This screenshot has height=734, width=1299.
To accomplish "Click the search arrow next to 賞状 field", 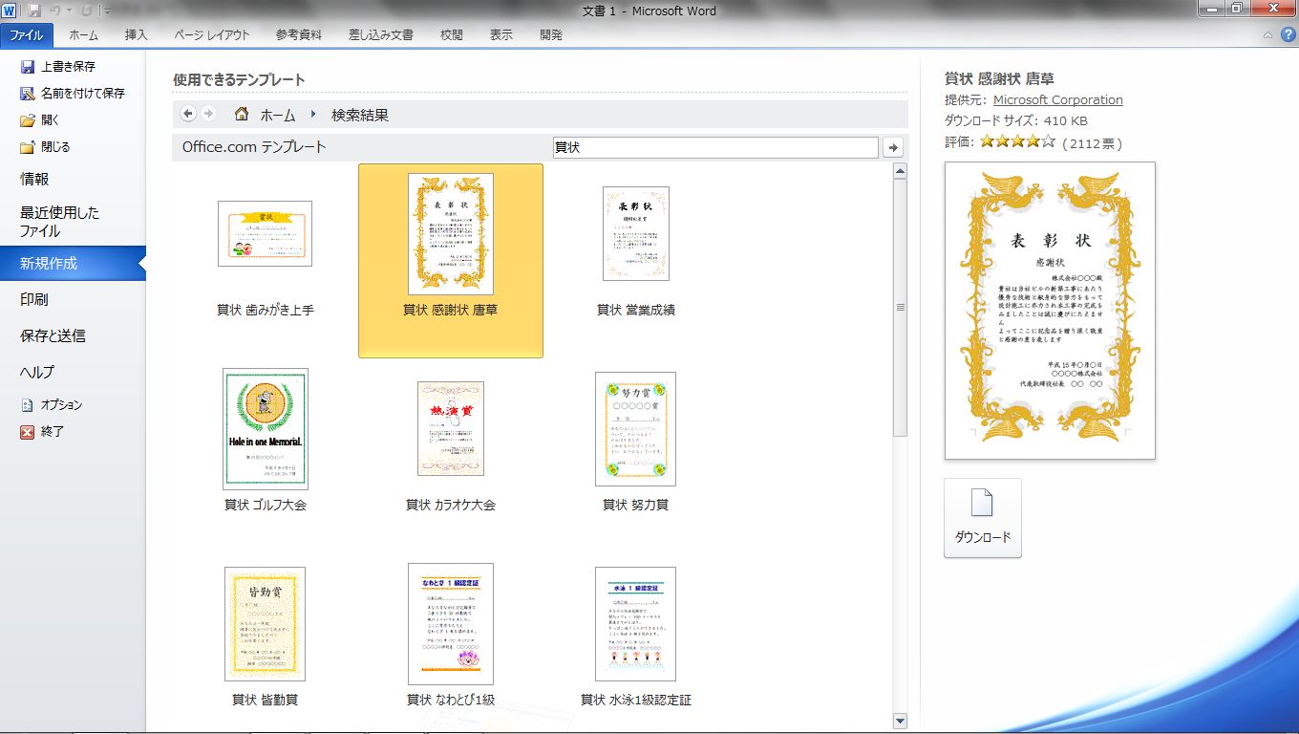I will click(x=893, y=147).
